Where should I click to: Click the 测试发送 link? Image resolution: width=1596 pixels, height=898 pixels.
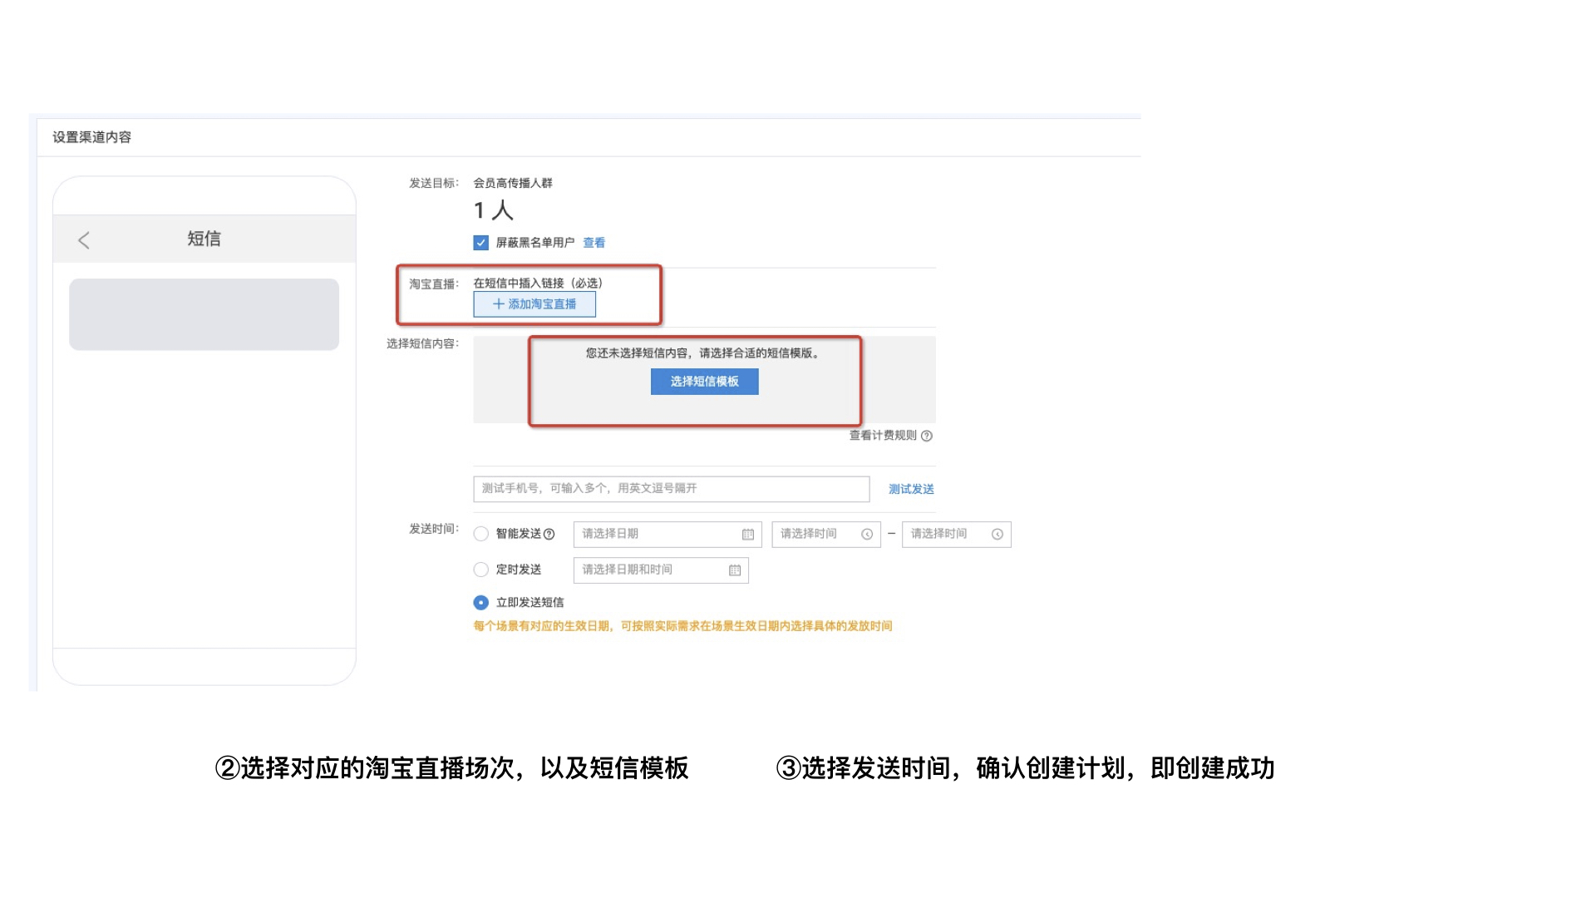(912, 488)
